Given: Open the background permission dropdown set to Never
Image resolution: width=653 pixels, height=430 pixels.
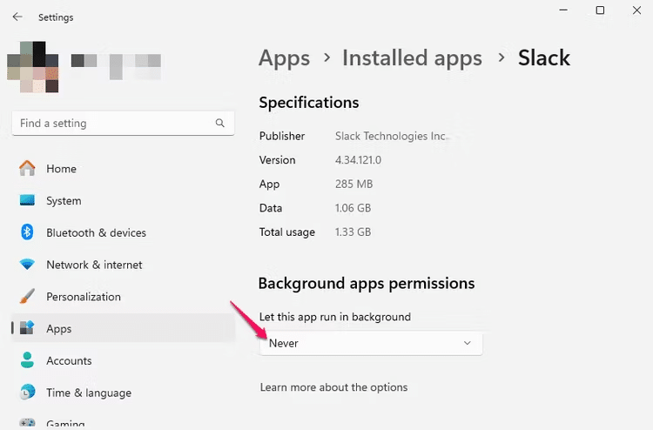Looking at the screenshot, I should (x=370, y=343).
